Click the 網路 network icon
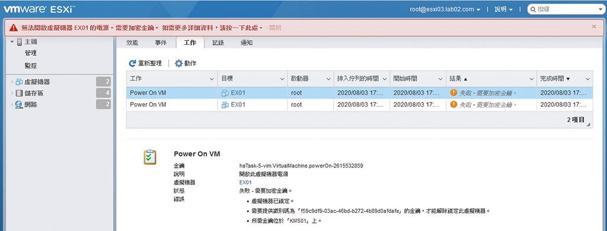Image resolution: width=607 pixels, height=231 pixels. 19,104
